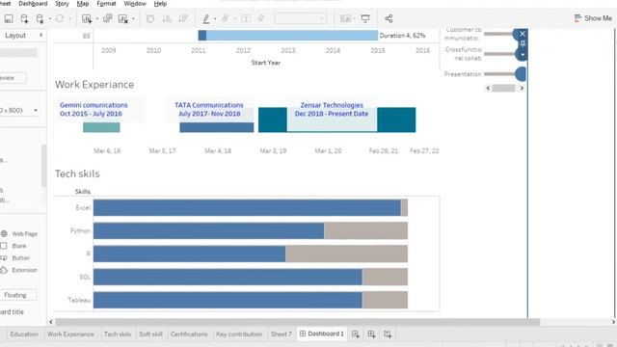Click the Save workbook icon
The image size is (617, 347).
click(9, 18)
